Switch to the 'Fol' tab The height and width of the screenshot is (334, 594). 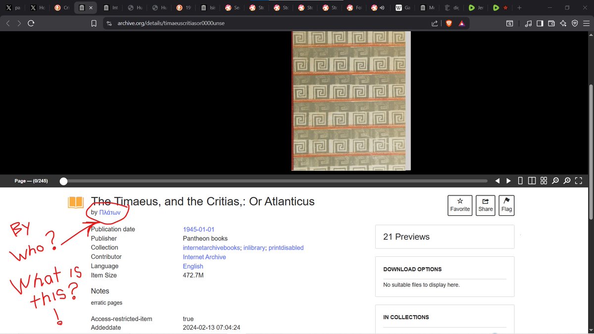point(354,8)
